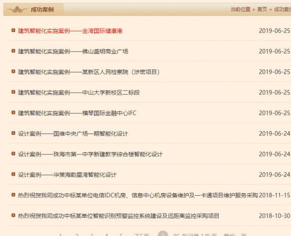View the 某新区人民检察院(涉密项目) case
291x236 pixels.
(x=89, y=72)
